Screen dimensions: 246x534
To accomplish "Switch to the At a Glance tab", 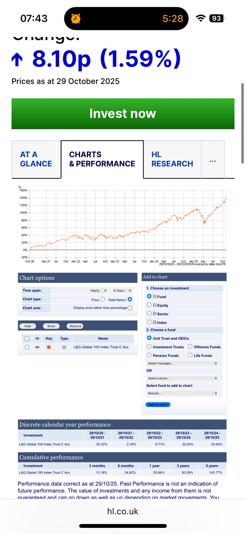I will tap(36, 159).
